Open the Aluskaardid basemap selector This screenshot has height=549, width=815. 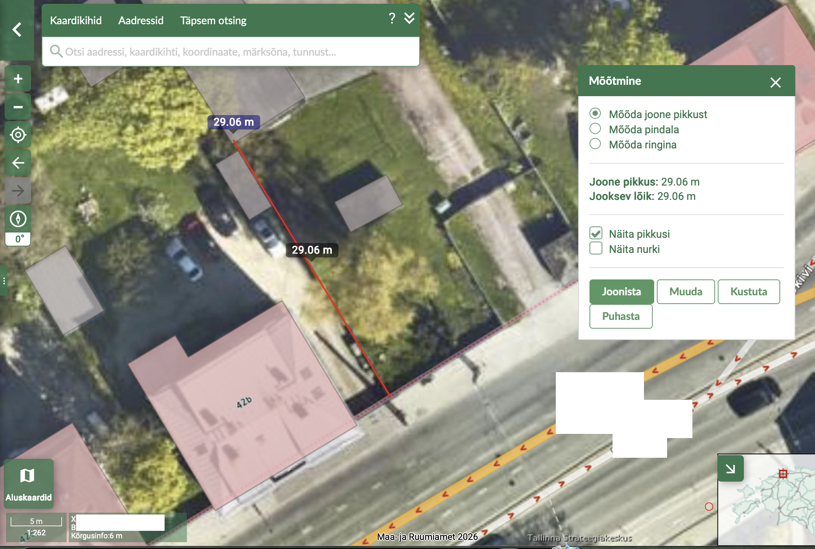(x=28, y=483)
